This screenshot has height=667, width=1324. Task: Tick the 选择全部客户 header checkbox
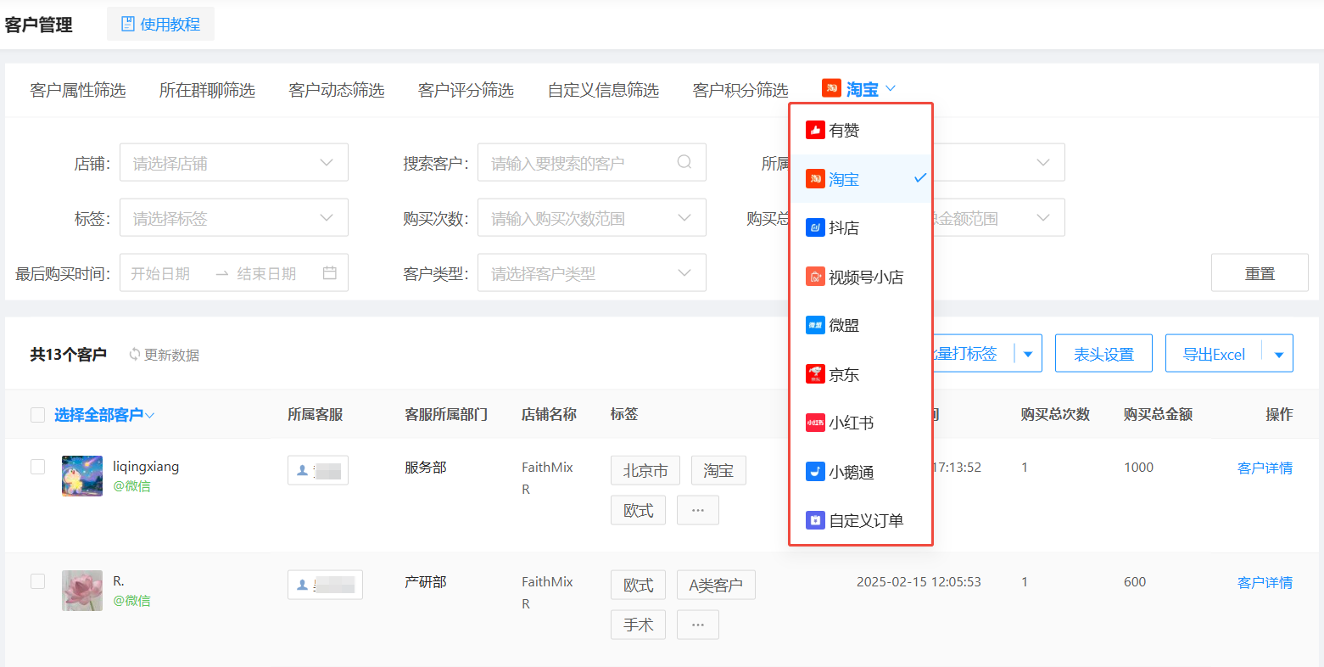[37, 415]
